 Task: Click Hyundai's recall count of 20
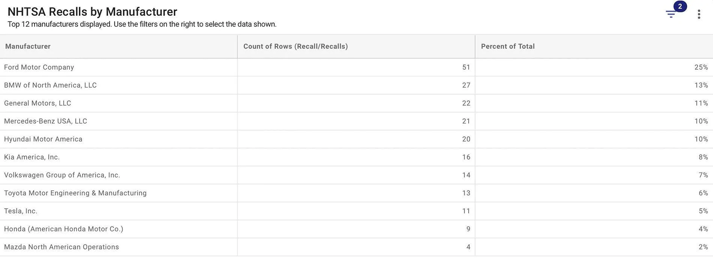pos(466,139)
